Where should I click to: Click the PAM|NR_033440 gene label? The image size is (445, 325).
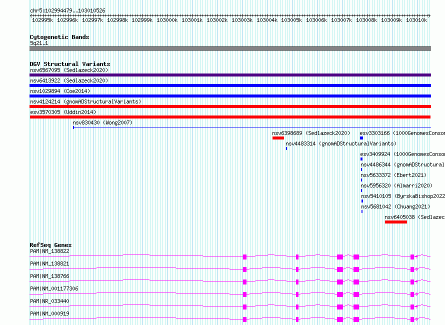click(49, 301)
